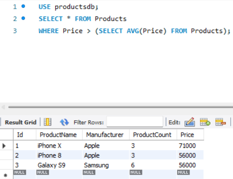
Task: Click the insert new row icon
Action: pyautogui.click(x=205, y=122)
